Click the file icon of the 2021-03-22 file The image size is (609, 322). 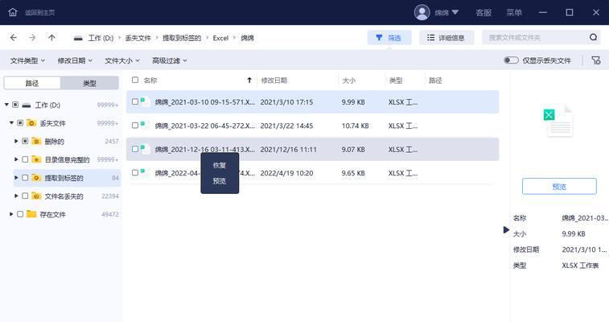tap(146, 126)
